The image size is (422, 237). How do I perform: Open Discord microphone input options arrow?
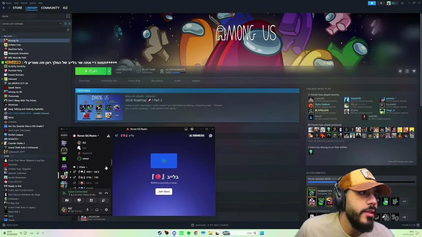pos(91,210)
